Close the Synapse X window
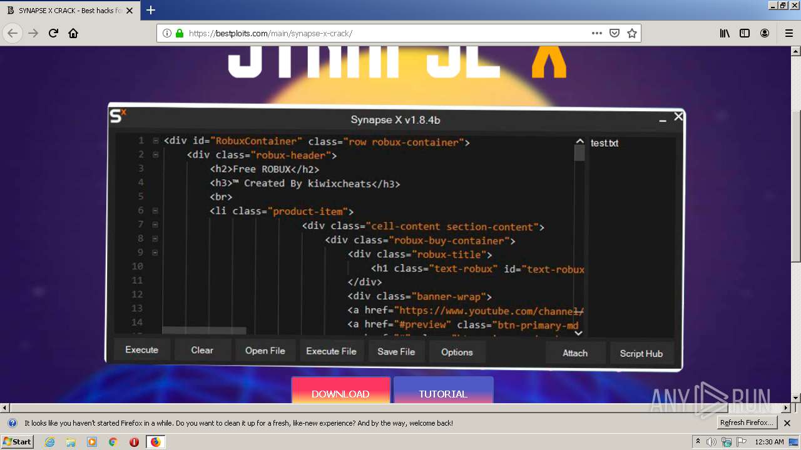The height and width of the screenshot is (450, 801). 678,117
